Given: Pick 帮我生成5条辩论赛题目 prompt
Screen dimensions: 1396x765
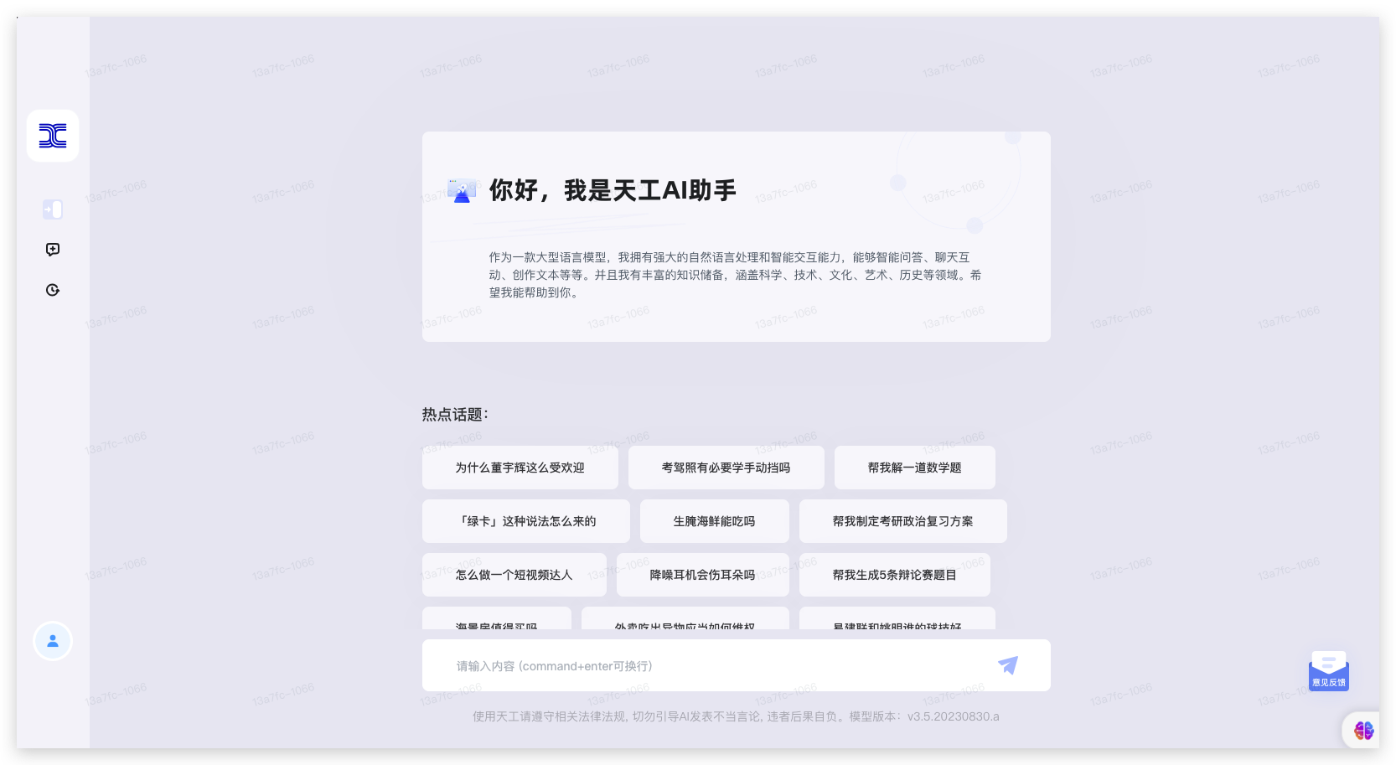Looking at the screenshot, I should click(x=895, y=575).
